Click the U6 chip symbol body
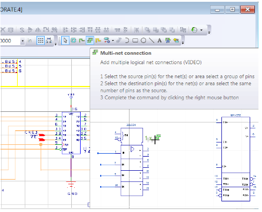The height and width of the screenshot is (212, 262). coord(71,133)
